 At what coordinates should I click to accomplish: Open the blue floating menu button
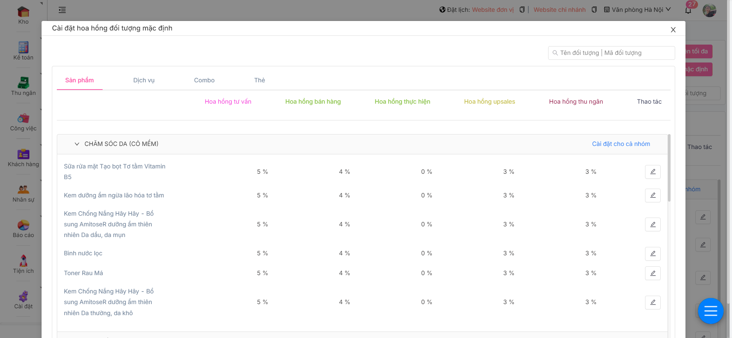[x=710, y=311]
